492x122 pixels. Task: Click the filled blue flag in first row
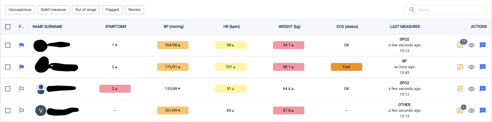(21, 45)
